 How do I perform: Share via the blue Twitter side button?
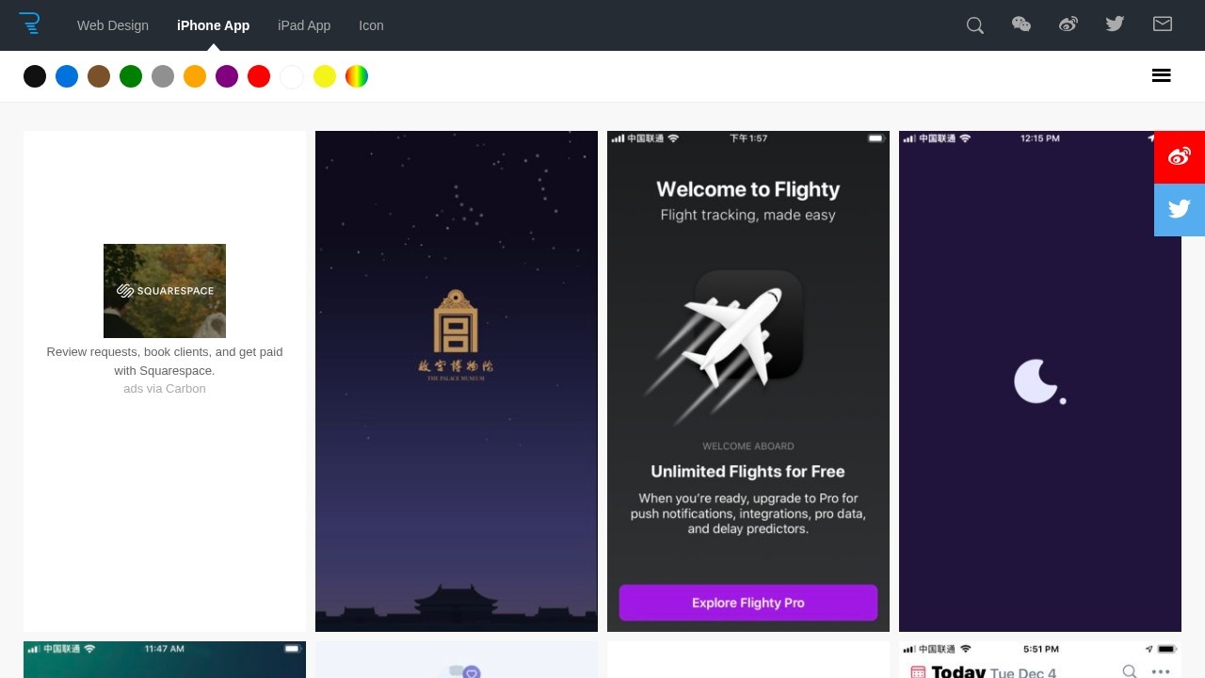pos(1180,210)
